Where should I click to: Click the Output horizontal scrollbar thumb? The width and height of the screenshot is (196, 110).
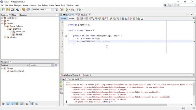pyautogui.click(x=118, y=105)
